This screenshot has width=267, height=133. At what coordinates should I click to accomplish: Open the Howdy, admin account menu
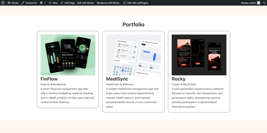(x=250, y=3)
